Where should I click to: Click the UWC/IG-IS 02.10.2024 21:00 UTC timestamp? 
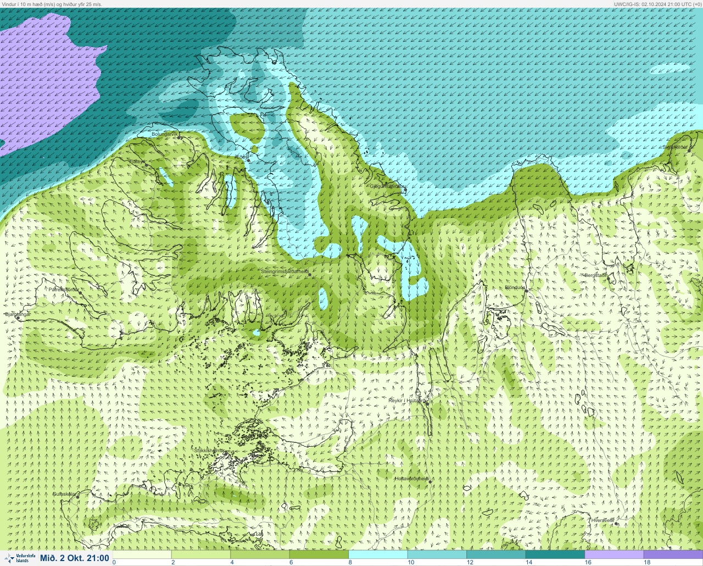point(657,4)
